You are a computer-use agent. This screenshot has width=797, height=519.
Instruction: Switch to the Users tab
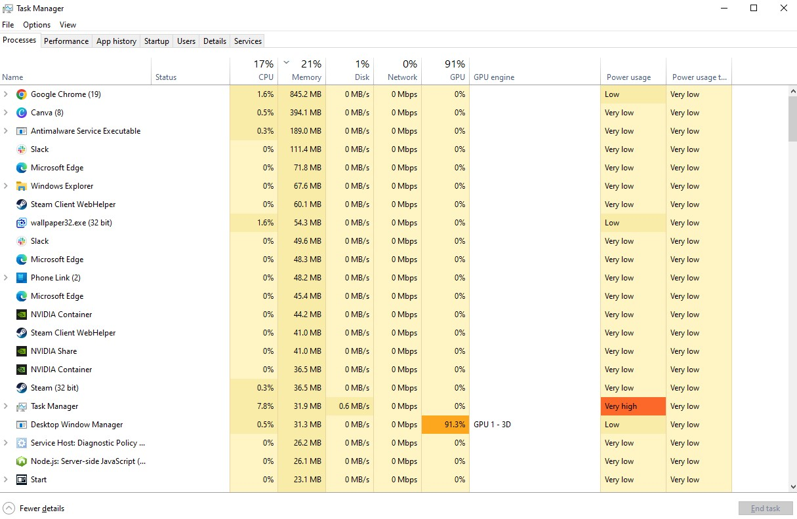[186, 41]
